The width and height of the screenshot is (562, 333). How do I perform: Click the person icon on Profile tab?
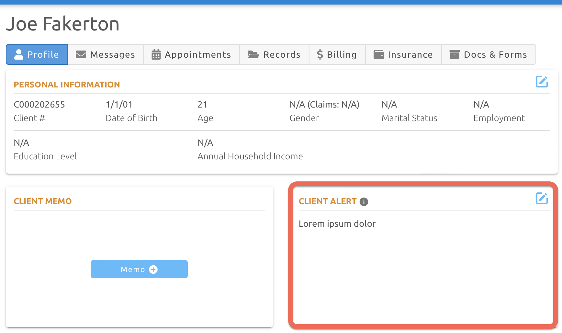pyautogui.click(x=19, y=54)
